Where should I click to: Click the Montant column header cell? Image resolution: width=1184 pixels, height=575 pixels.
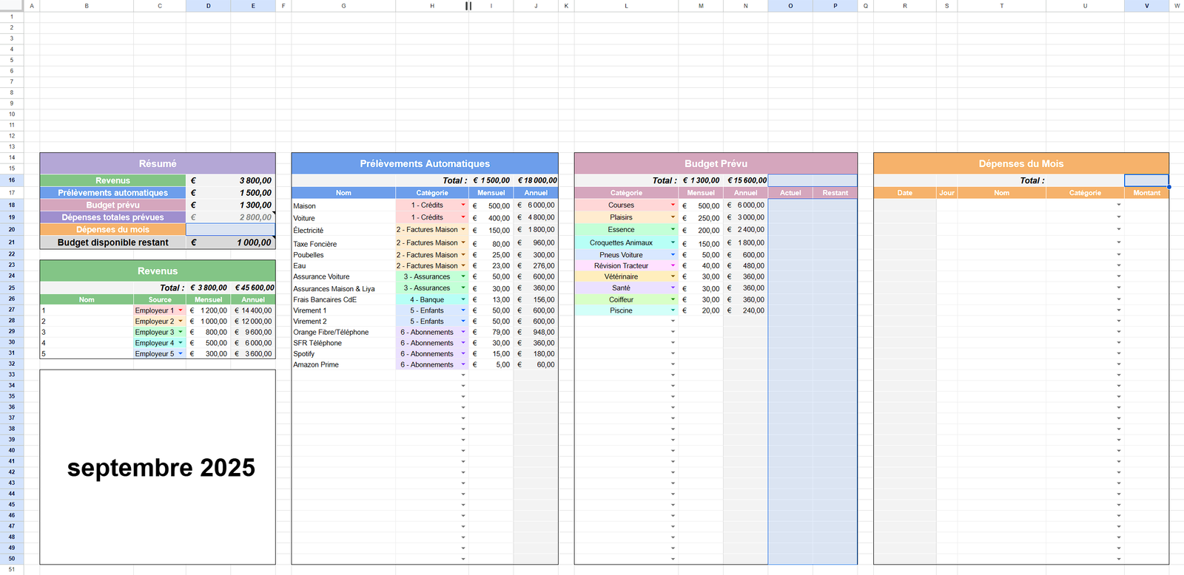1146,193
